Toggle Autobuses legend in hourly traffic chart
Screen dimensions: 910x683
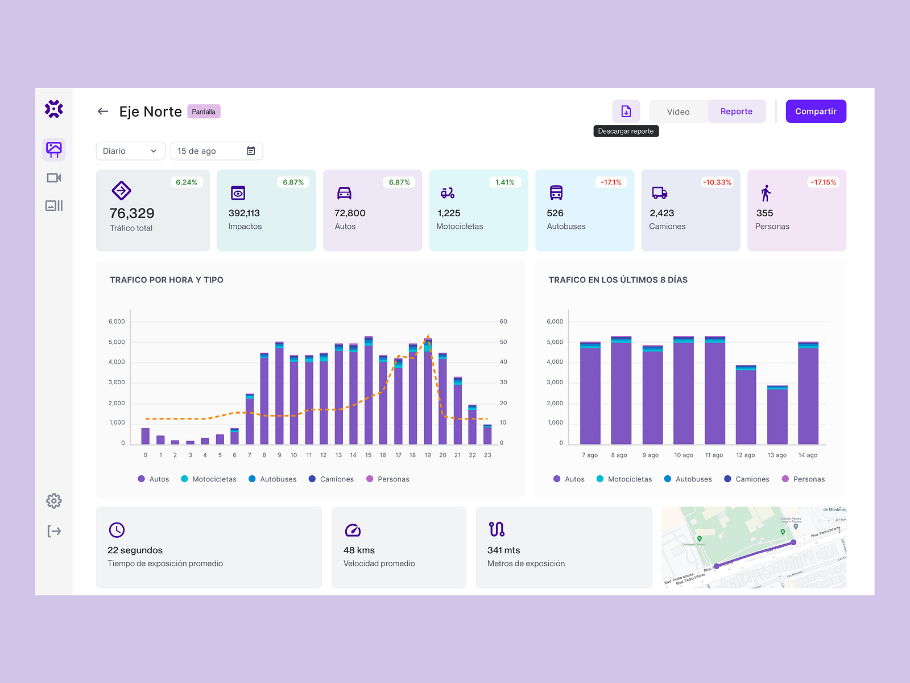[272, 479]
